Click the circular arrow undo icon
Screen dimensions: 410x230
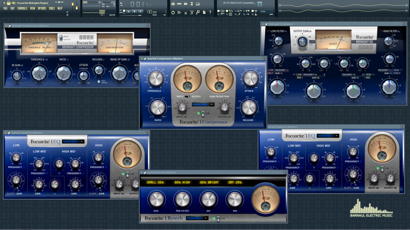(173, 13)
